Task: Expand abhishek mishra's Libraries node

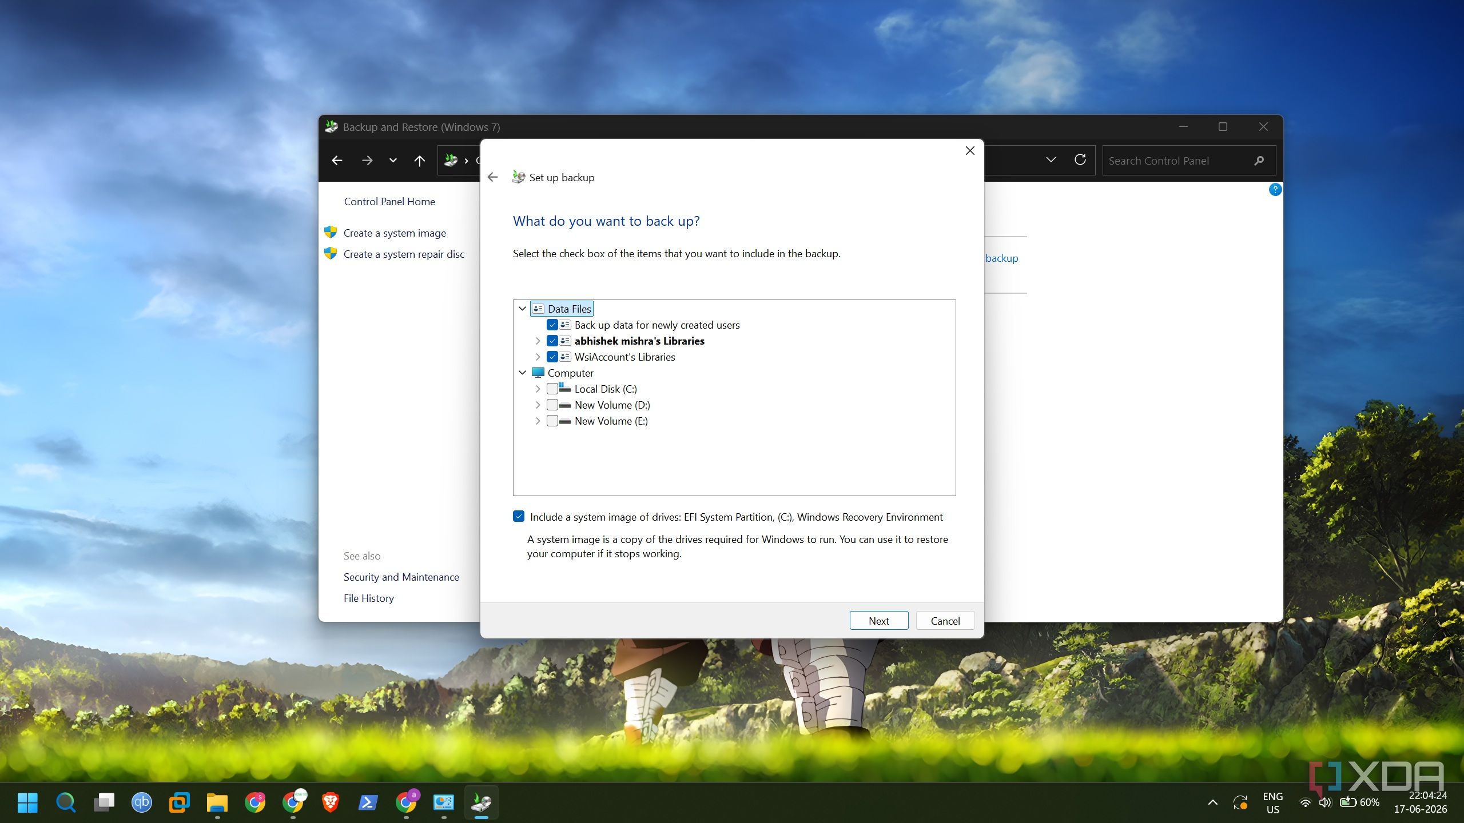Action: [x=538, y=341]
